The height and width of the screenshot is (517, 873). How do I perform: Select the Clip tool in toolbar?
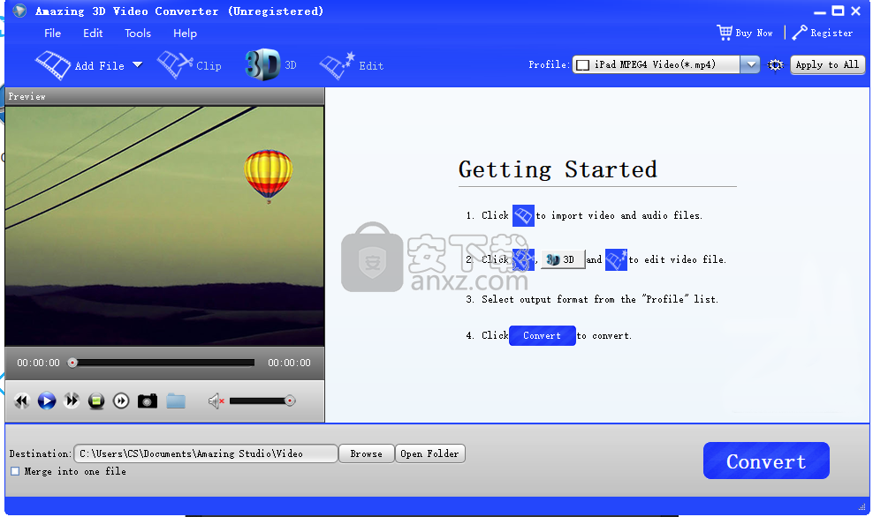coord(189,65)
